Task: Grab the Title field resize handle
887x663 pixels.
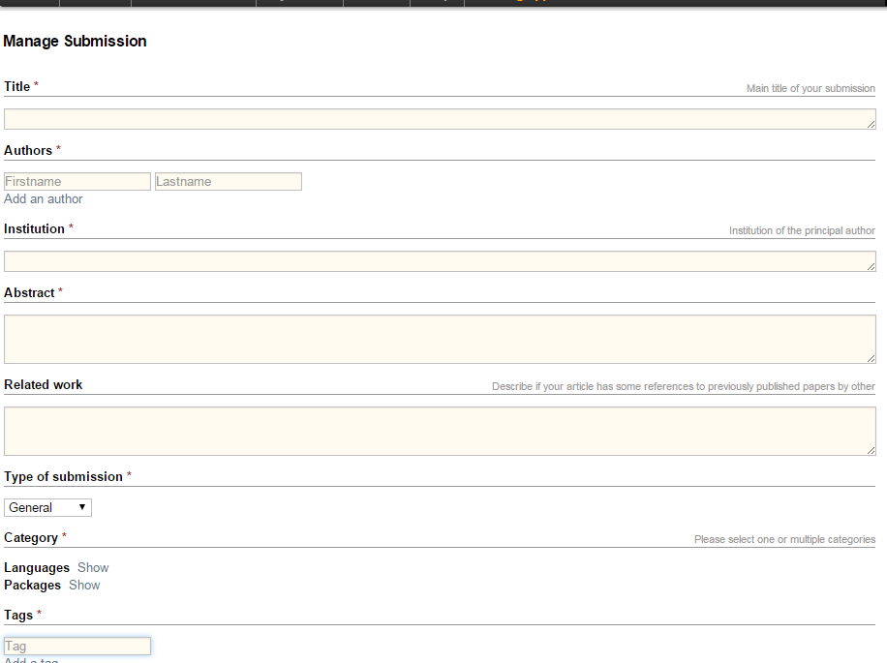Action: click(871, 124)
